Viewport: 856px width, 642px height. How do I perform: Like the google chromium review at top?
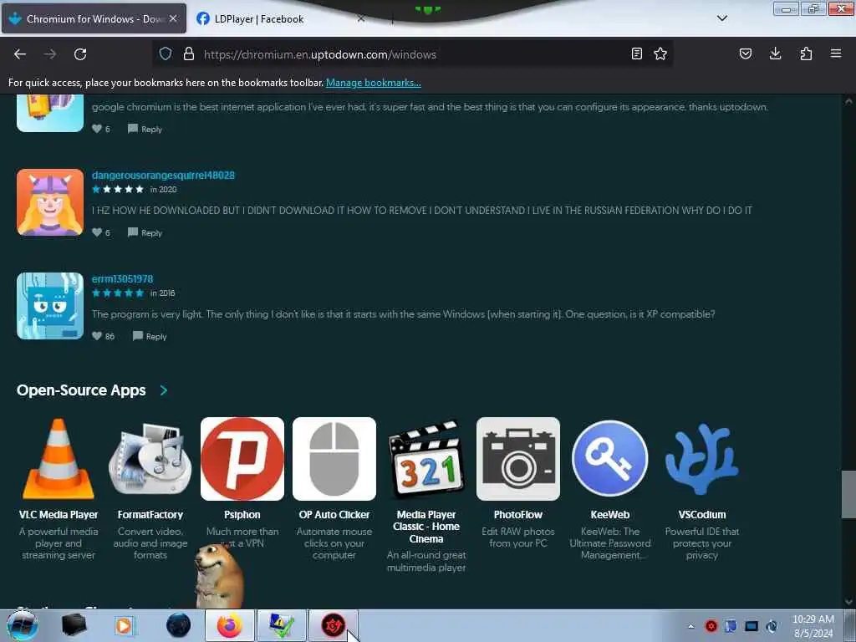(97, 129)
